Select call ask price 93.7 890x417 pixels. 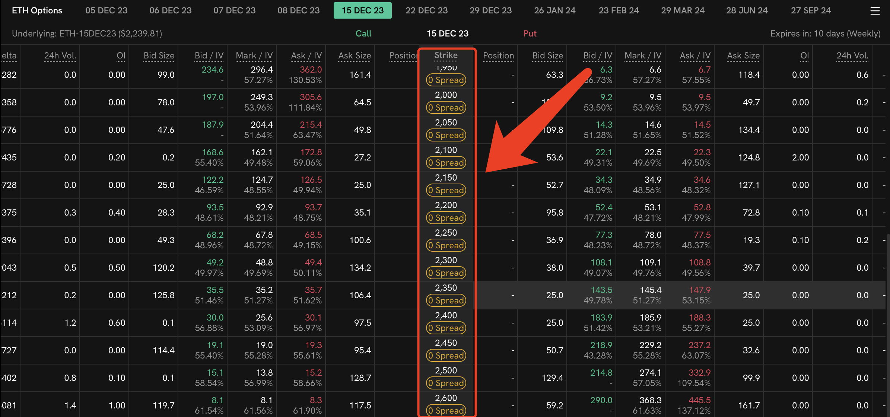[313, 207]
